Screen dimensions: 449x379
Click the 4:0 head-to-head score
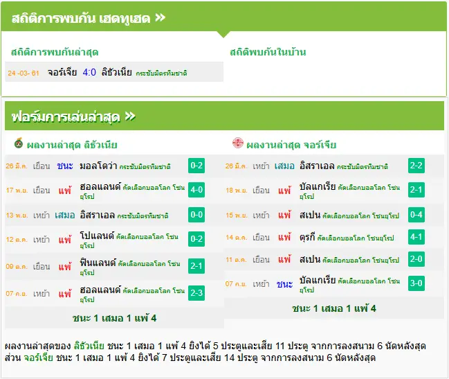[x=89, y=72]
